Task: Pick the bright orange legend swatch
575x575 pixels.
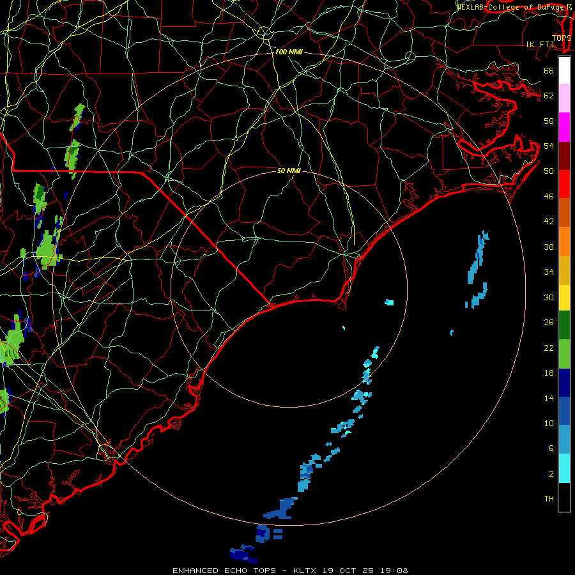Action: 564,241
